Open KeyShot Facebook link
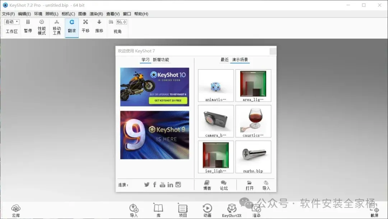The height and width of the screenshot is (219, 388). click(x=154, y=185)
